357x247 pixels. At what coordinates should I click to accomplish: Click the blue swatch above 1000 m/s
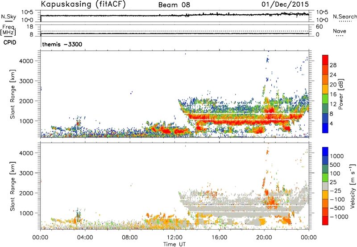click(325, 152)
